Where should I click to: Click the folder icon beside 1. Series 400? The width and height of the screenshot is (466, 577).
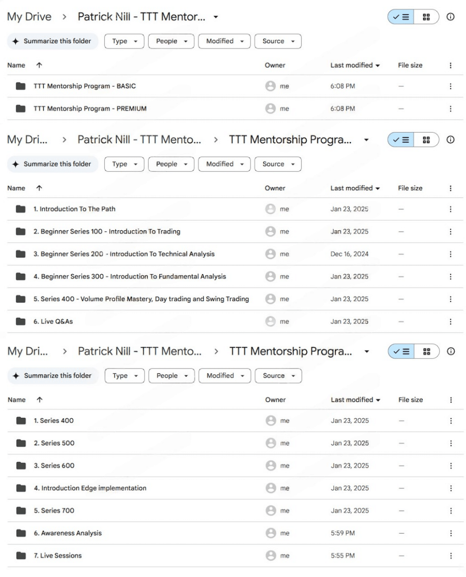[x=20, y=420]
